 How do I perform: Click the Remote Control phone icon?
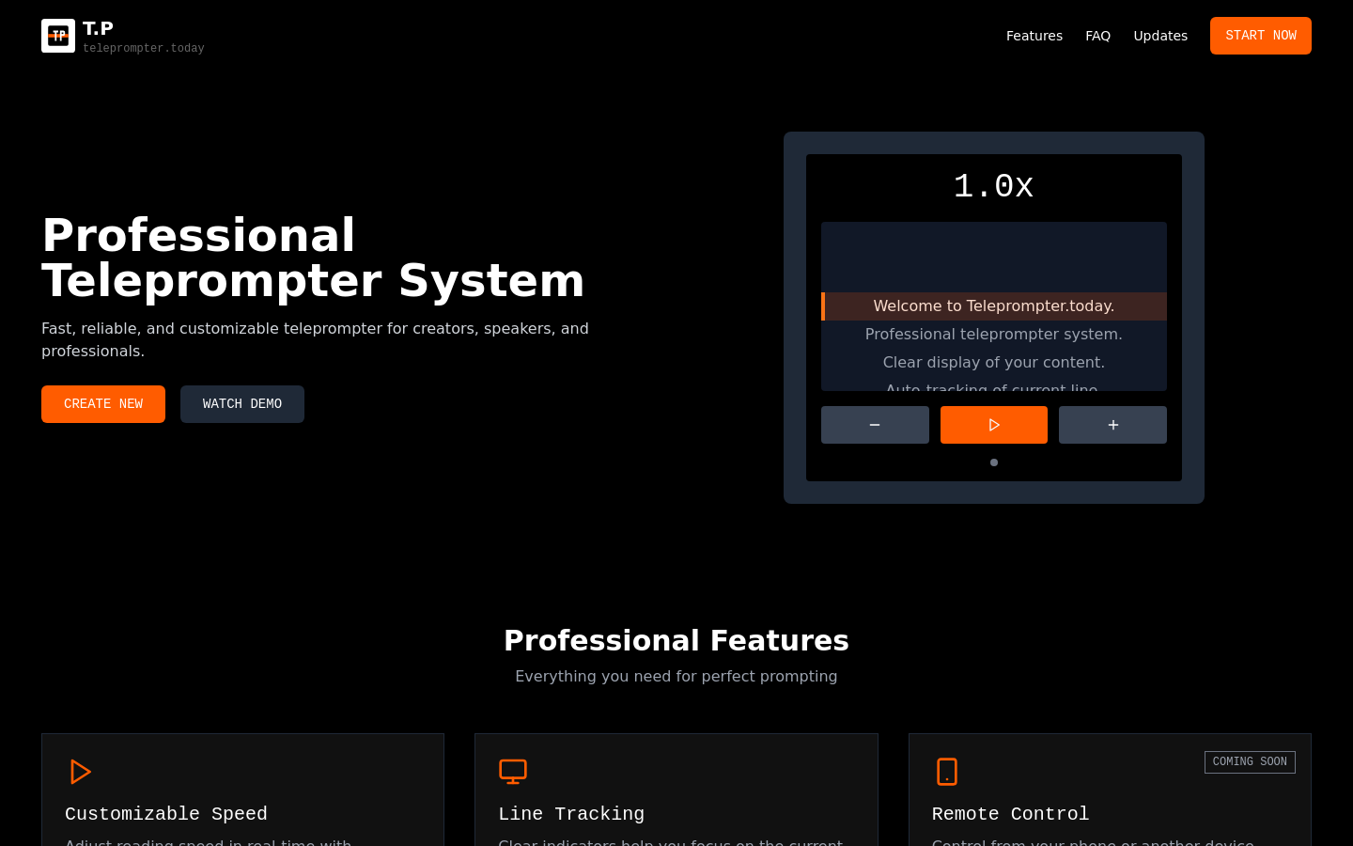[947, 772]
